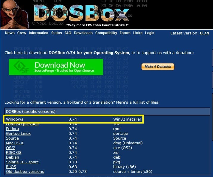This screenshot has height=177, width=213.
Task: Click the latest version 0.74 link
Action: click(204, 33)
